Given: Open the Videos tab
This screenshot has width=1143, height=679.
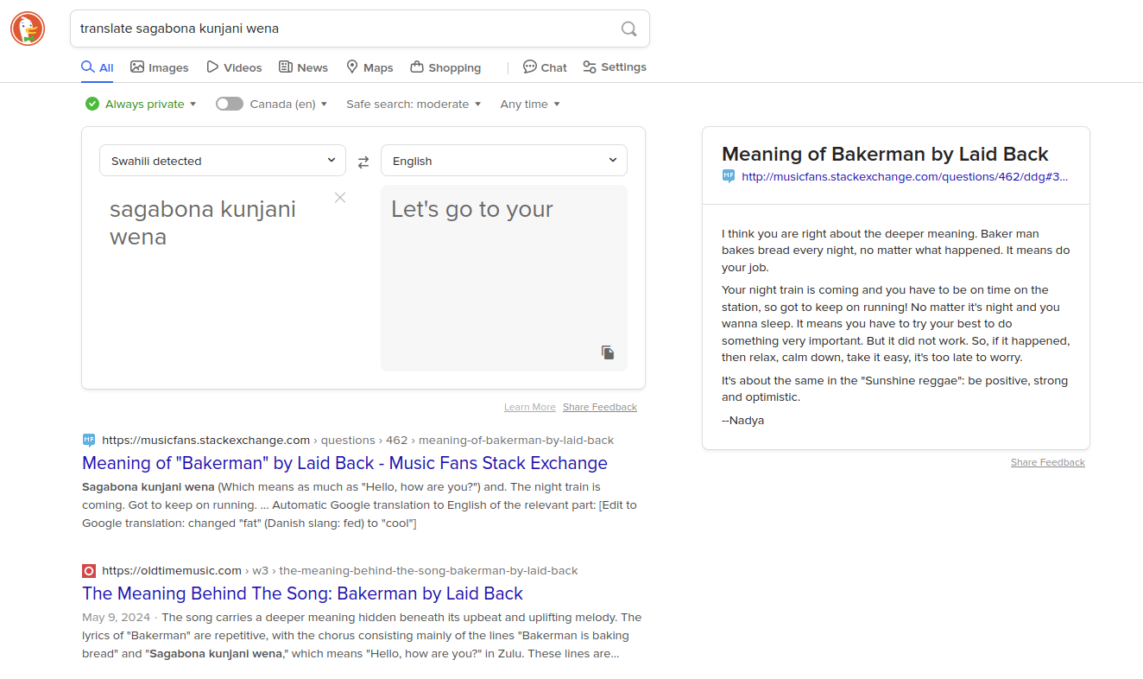Looking at the screenshot, I should click(x=234, y=67).
